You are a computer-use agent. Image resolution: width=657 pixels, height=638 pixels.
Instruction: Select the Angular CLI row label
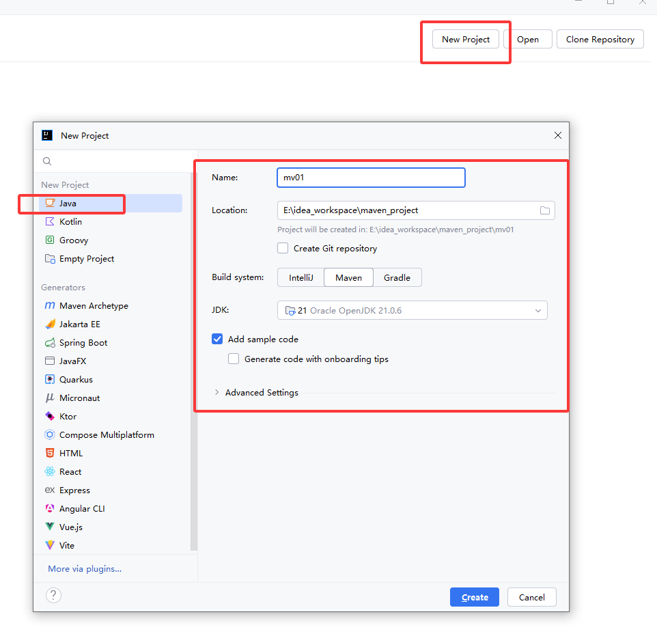(82, 509)
